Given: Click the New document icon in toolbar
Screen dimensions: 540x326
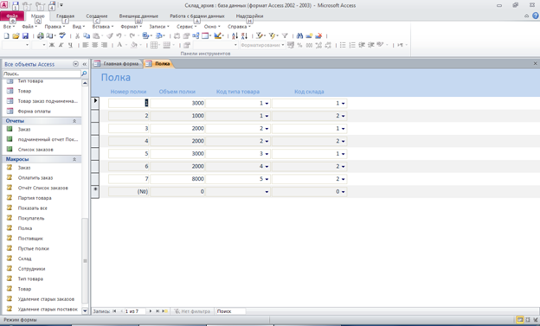Looking at the screenshot, I should click(6, 35).
